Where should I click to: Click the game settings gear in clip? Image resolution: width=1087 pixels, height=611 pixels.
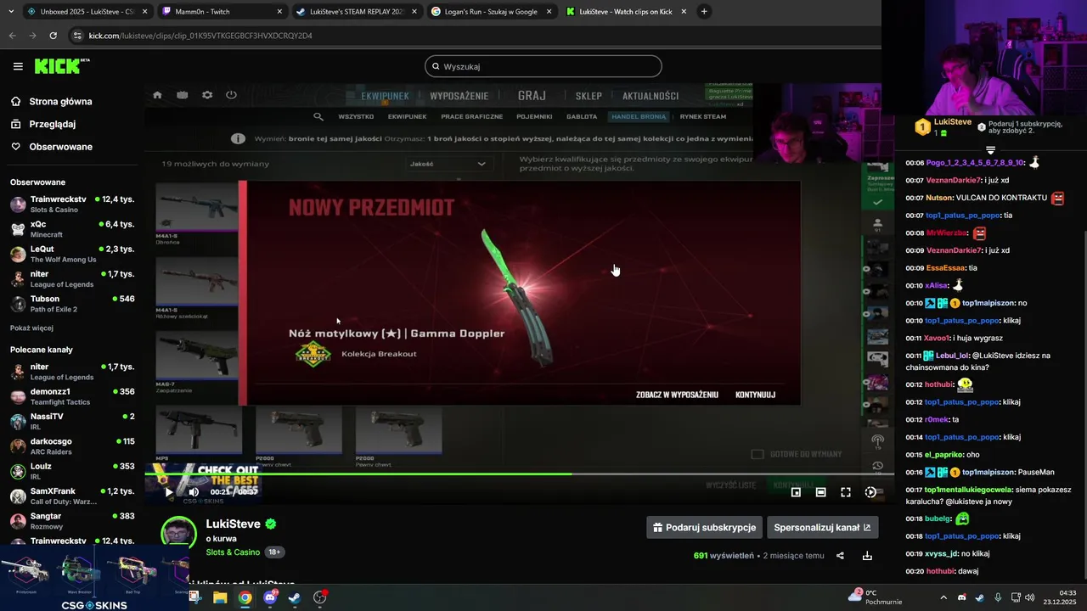[x=206, y=95]
